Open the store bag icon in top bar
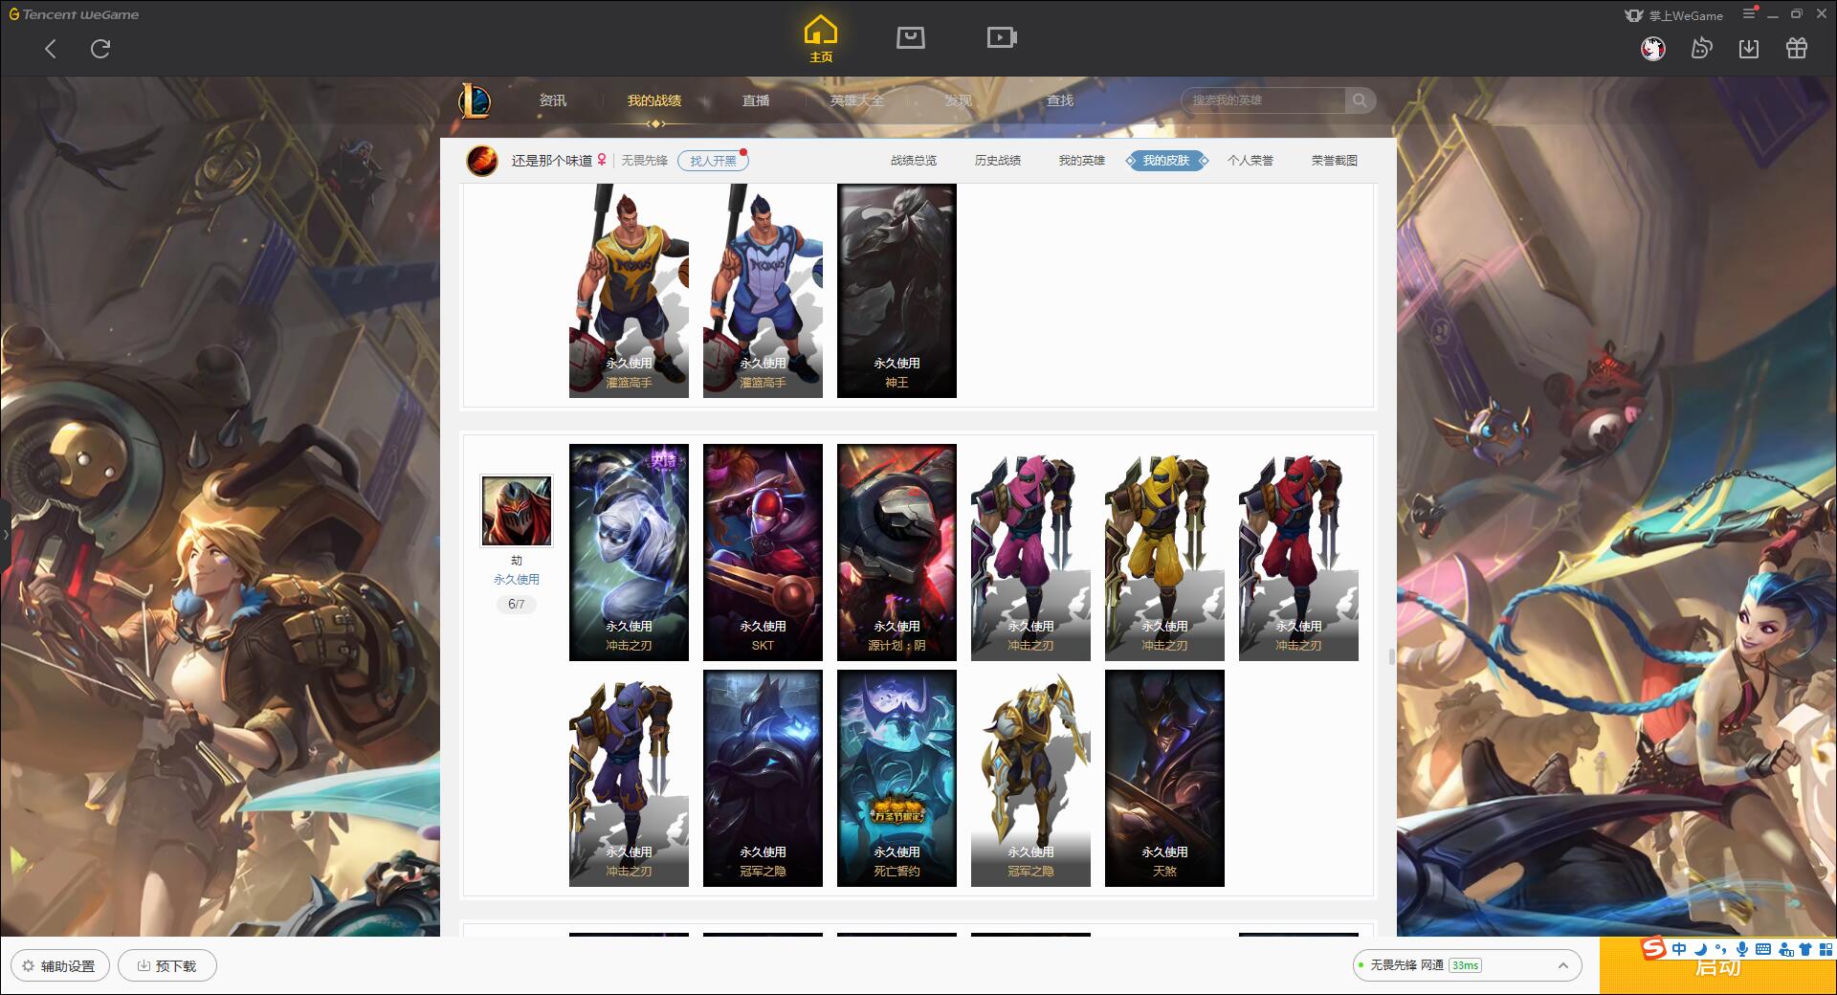This screenshot has height=995, width=1837. pos(910,37)
